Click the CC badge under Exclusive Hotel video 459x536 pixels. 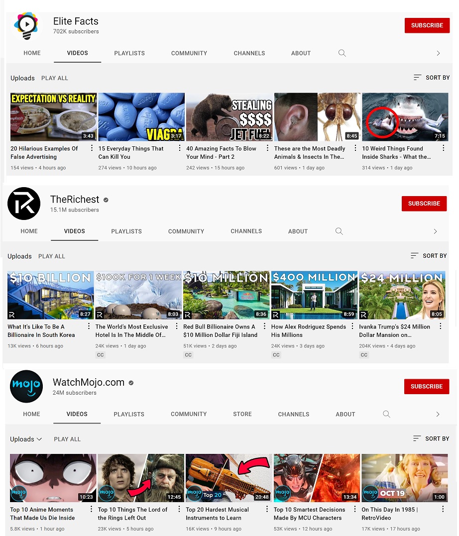[x=100, y=355]
